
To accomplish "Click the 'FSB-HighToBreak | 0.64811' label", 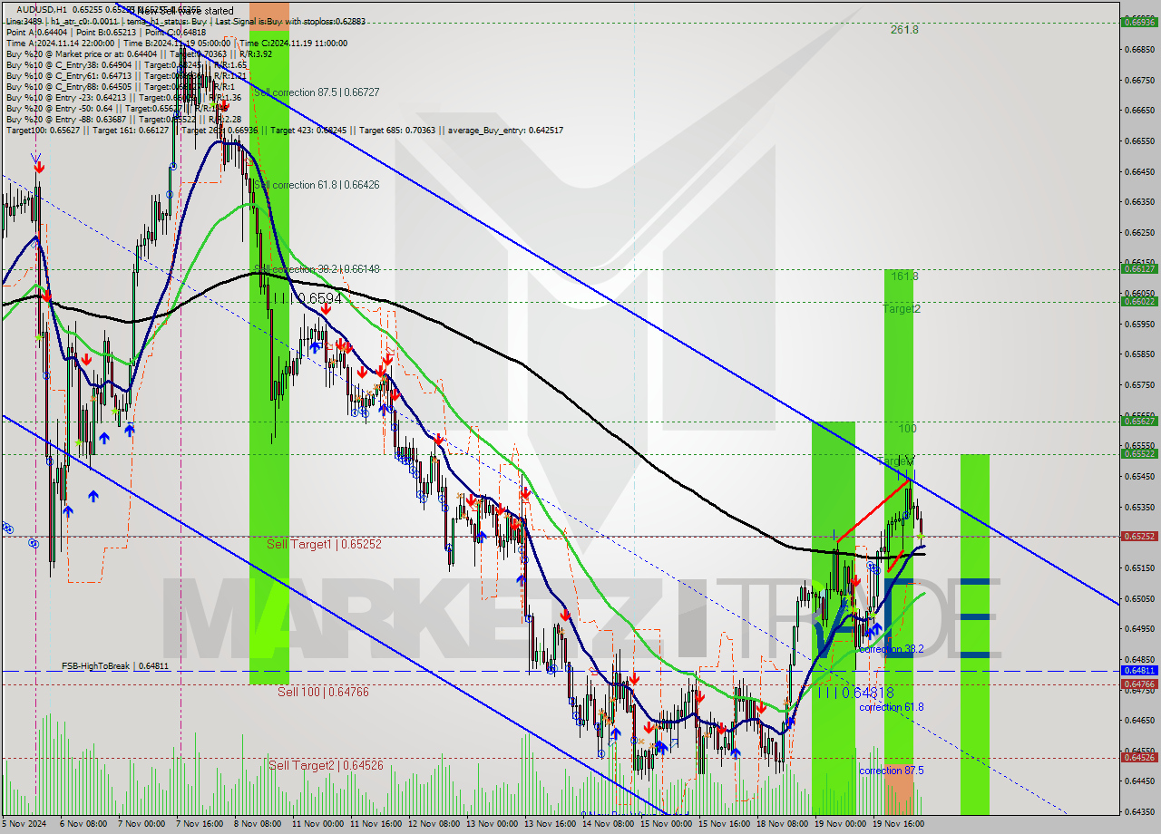I will coord(115,665).
